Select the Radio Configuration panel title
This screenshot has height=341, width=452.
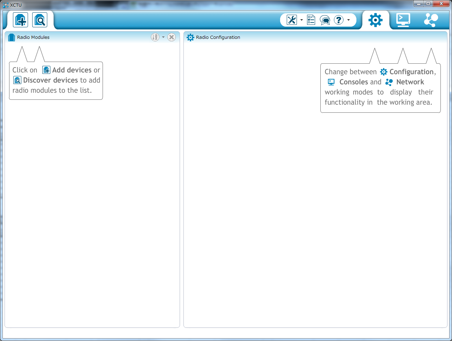(218, 37)
